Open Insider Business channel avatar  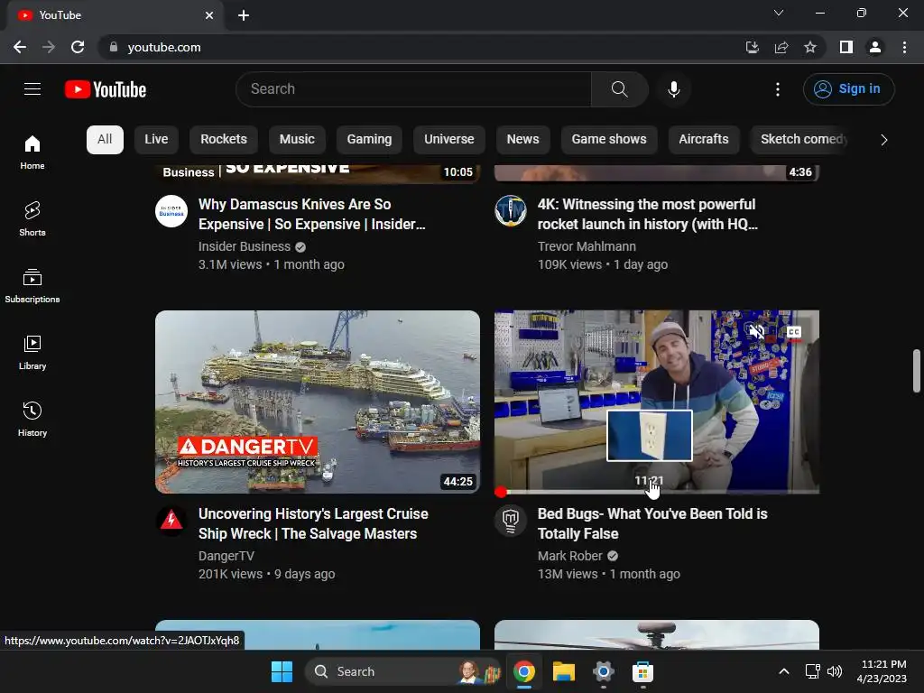(171, 211)
